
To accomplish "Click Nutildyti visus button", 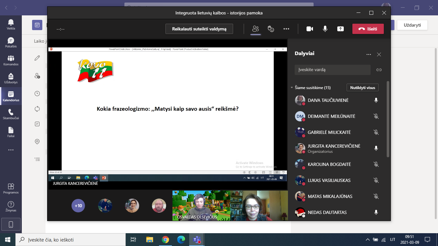I will click(363, 87).
